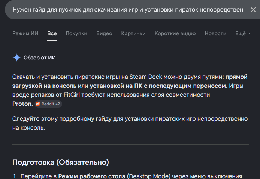
Task: Click the Reddit logo icon
Action: tap(38, 104)
